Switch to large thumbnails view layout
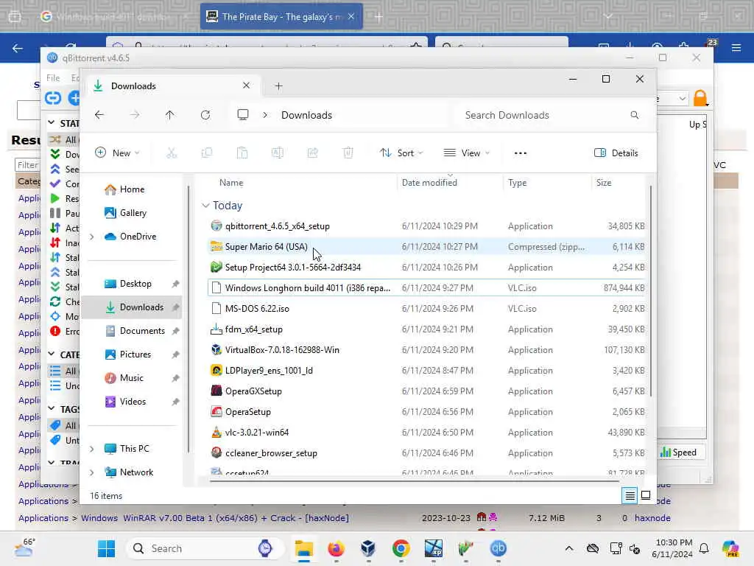The image size is (754, 566). click(646, 495)
